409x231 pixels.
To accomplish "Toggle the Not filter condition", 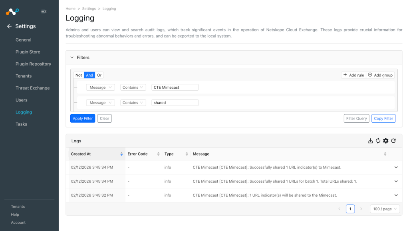I will tap(79, 75).
